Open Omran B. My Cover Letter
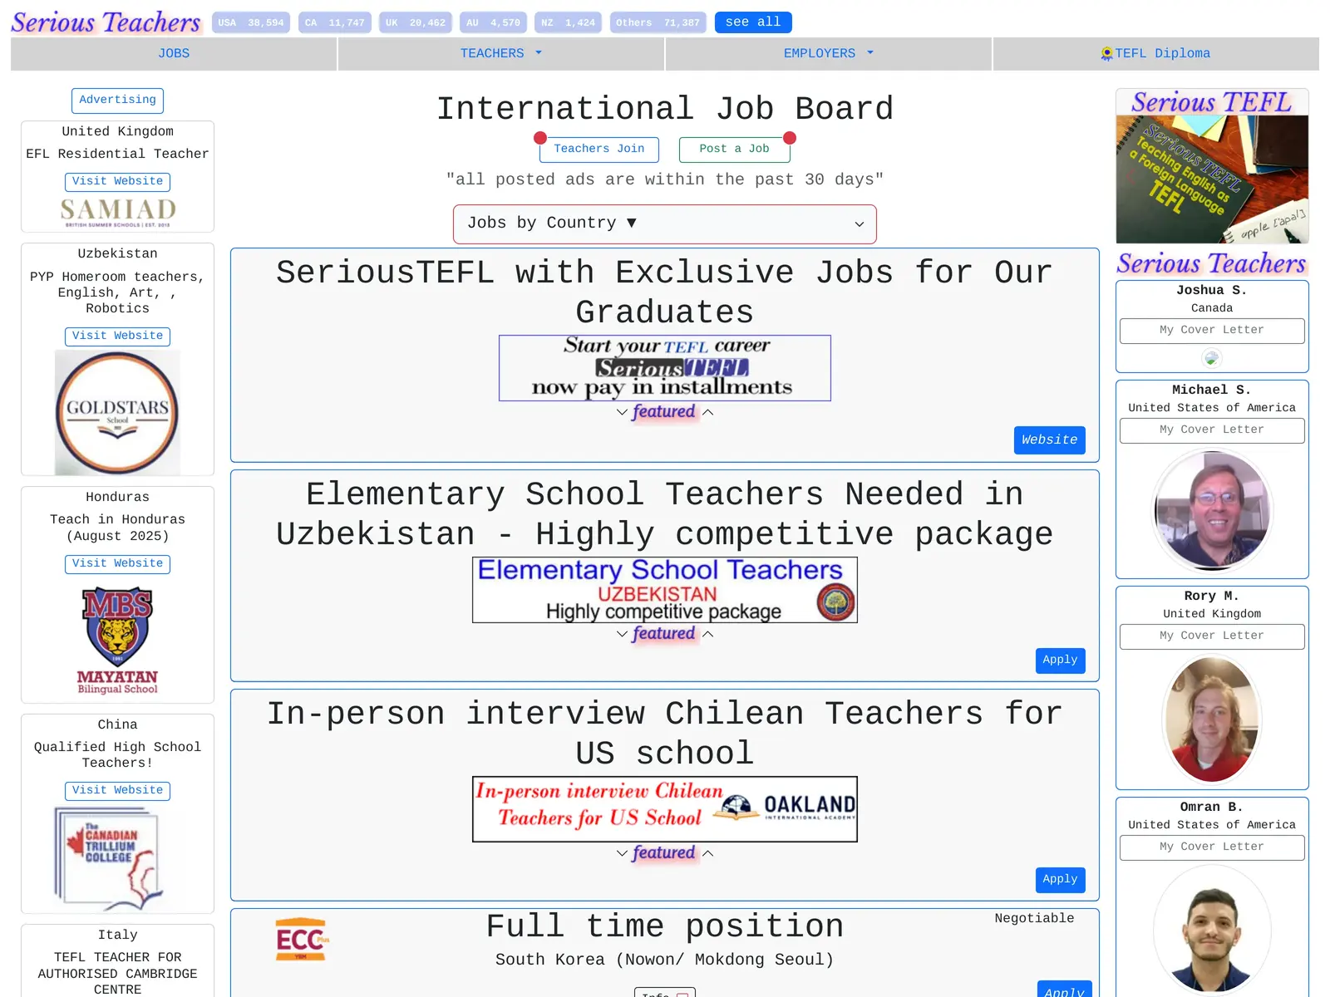1330x997 pixels. pos(1212,847)
